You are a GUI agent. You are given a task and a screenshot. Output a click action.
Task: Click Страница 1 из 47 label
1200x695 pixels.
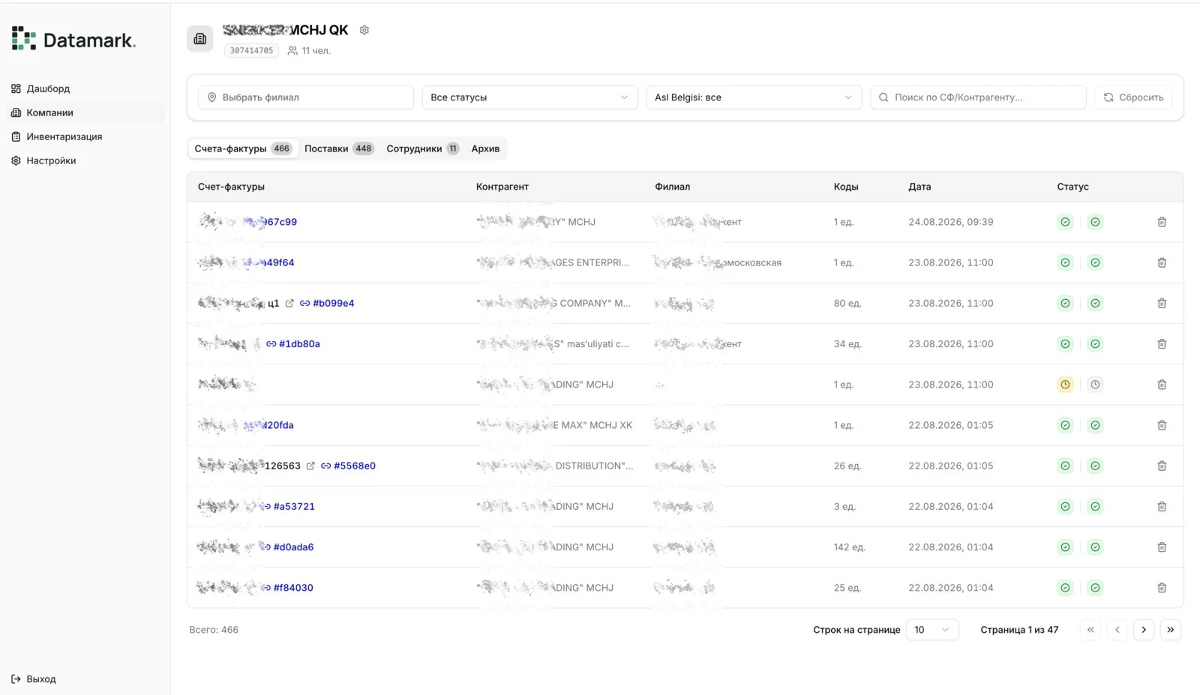pyautogui.click(x=1019, y=630)
